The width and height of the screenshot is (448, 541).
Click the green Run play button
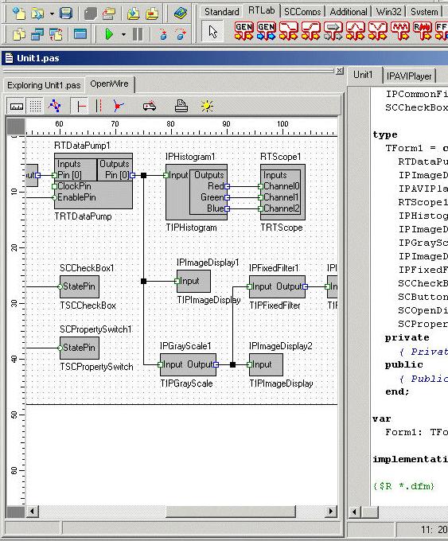pyautogui.click(x=109, y=34)
